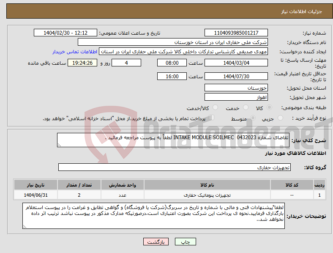Click the page header جزئیات اطلاعات نیاز
This screenshot has width=333, height=253.
pos(302,11)
